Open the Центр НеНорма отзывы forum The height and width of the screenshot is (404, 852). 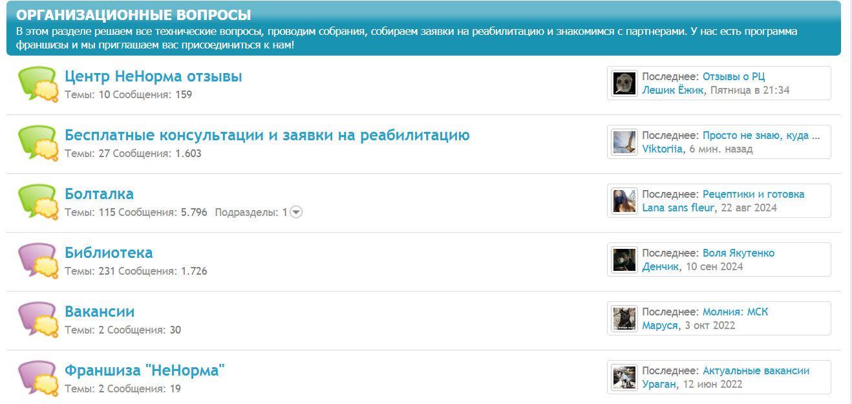153,76
